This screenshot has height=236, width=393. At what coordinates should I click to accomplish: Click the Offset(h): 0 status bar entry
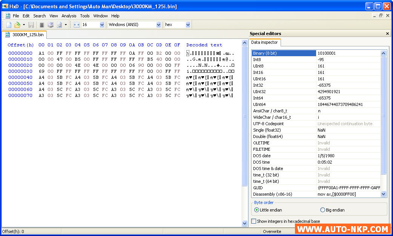click(13, 231)
